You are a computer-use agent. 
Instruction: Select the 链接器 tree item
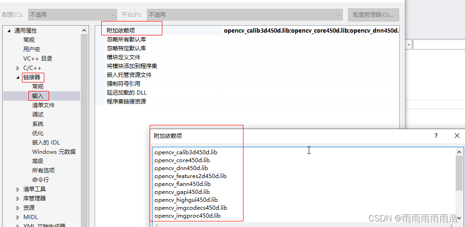[x=32, y=77]
